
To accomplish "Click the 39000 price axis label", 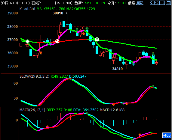I will tap(13, 13).
